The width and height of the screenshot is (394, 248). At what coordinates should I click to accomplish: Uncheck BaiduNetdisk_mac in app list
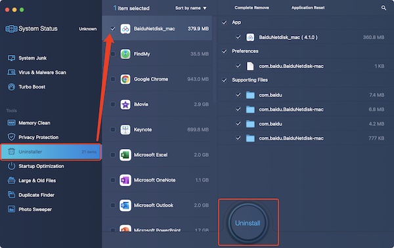click(113, 29)
